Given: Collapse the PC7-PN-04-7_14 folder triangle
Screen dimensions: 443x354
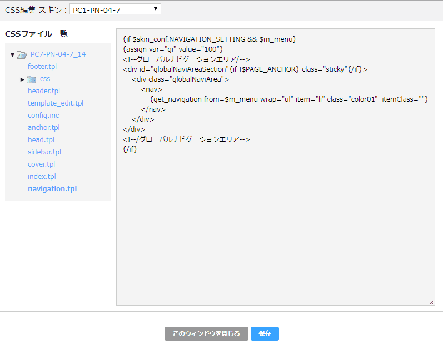Looking at the screenshot, I should point(12,55).
